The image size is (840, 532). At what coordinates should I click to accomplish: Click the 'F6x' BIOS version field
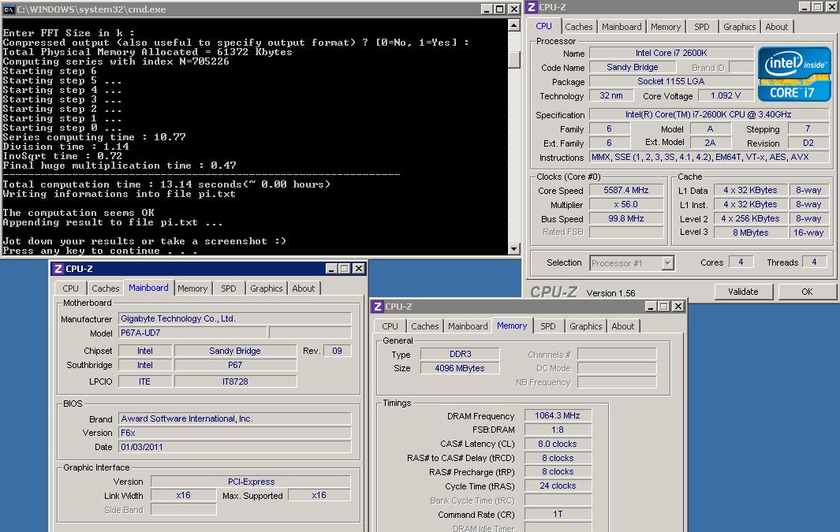(x=234, y=433)
